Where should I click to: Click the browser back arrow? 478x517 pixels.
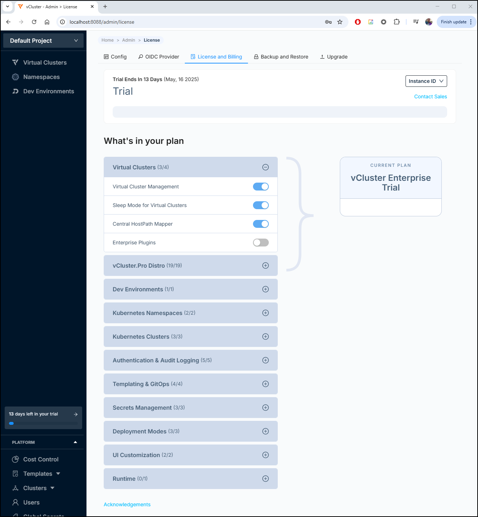coord(8,22)
